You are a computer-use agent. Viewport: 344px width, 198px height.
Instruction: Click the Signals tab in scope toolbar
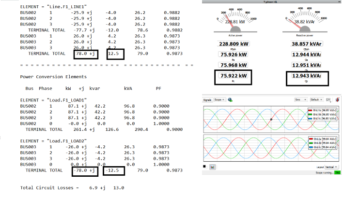click(x=207, y=99)
